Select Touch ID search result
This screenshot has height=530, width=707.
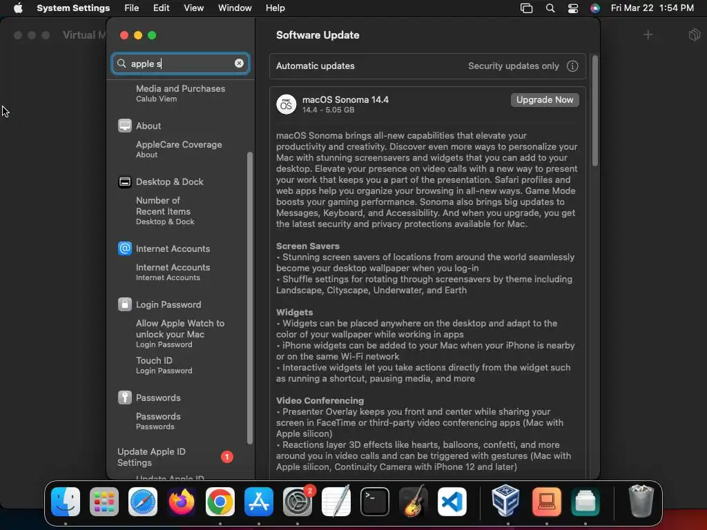pyautogui.click(x=164, y=365)
